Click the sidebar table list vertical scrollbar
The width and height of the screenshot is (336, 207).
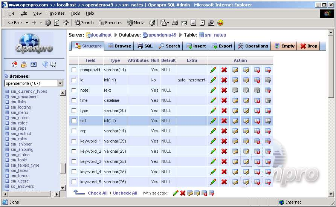coord(63,132)
